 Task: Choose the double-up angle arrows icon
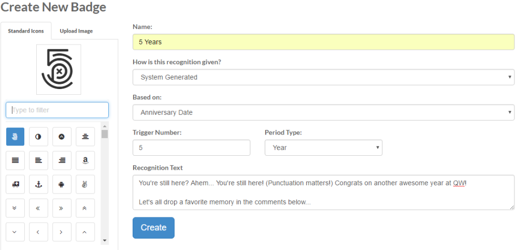(85, 208)
